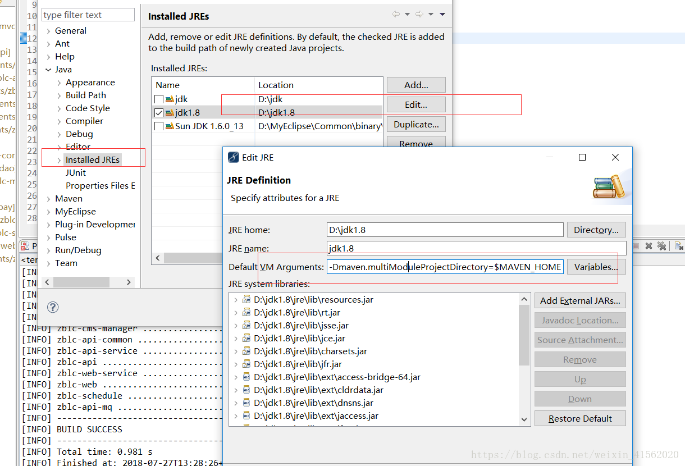Click the type filter text field
685x466 pixels.
[88, 15]
